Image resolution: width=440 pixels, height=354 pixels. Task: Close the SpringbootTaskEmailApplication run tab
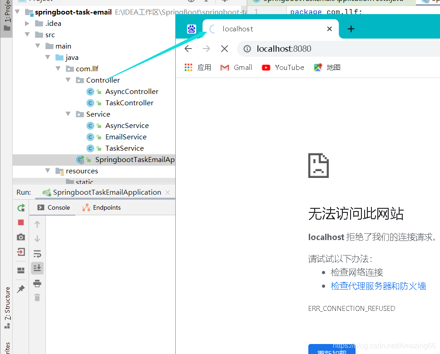tap(168, 192)
